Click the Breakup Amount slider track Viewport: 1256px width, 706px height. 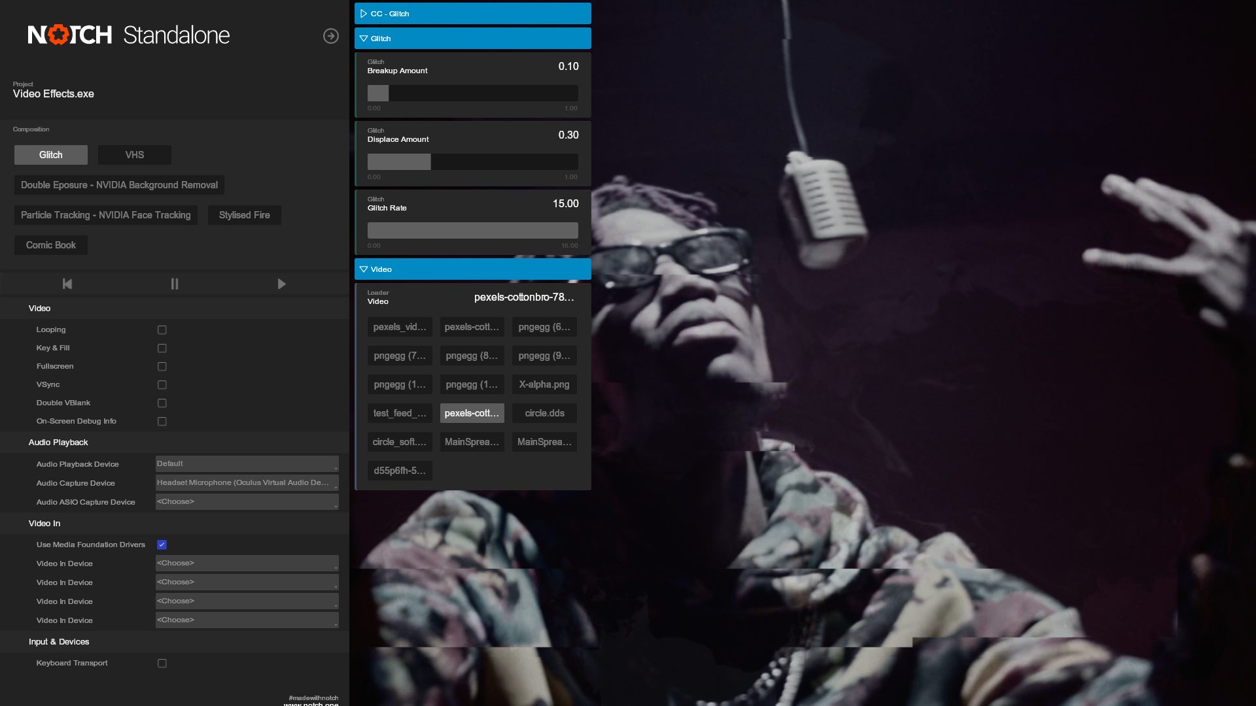tap(472, 93)
